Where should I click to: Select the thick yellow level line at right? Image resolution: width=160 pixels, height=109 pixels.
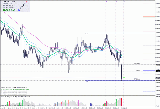[x=149, y=54]
